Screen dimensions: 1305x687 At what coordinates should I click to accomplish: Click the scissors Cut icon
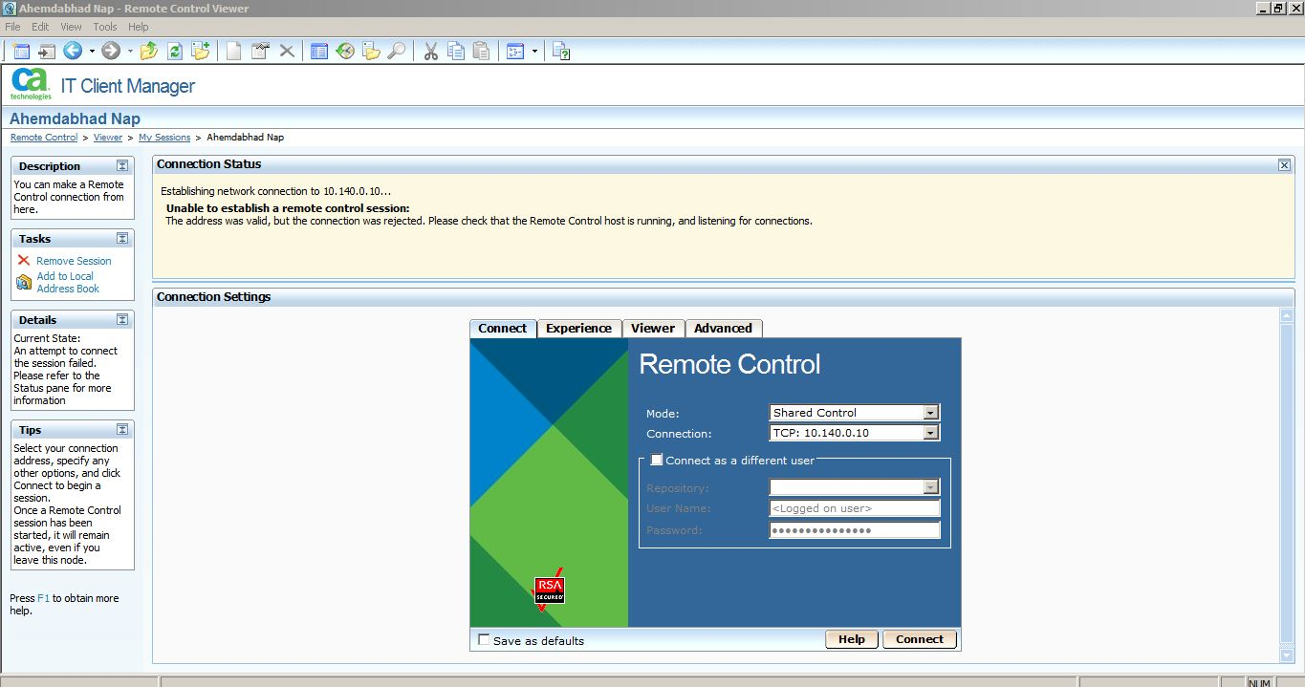click(430, 51)
